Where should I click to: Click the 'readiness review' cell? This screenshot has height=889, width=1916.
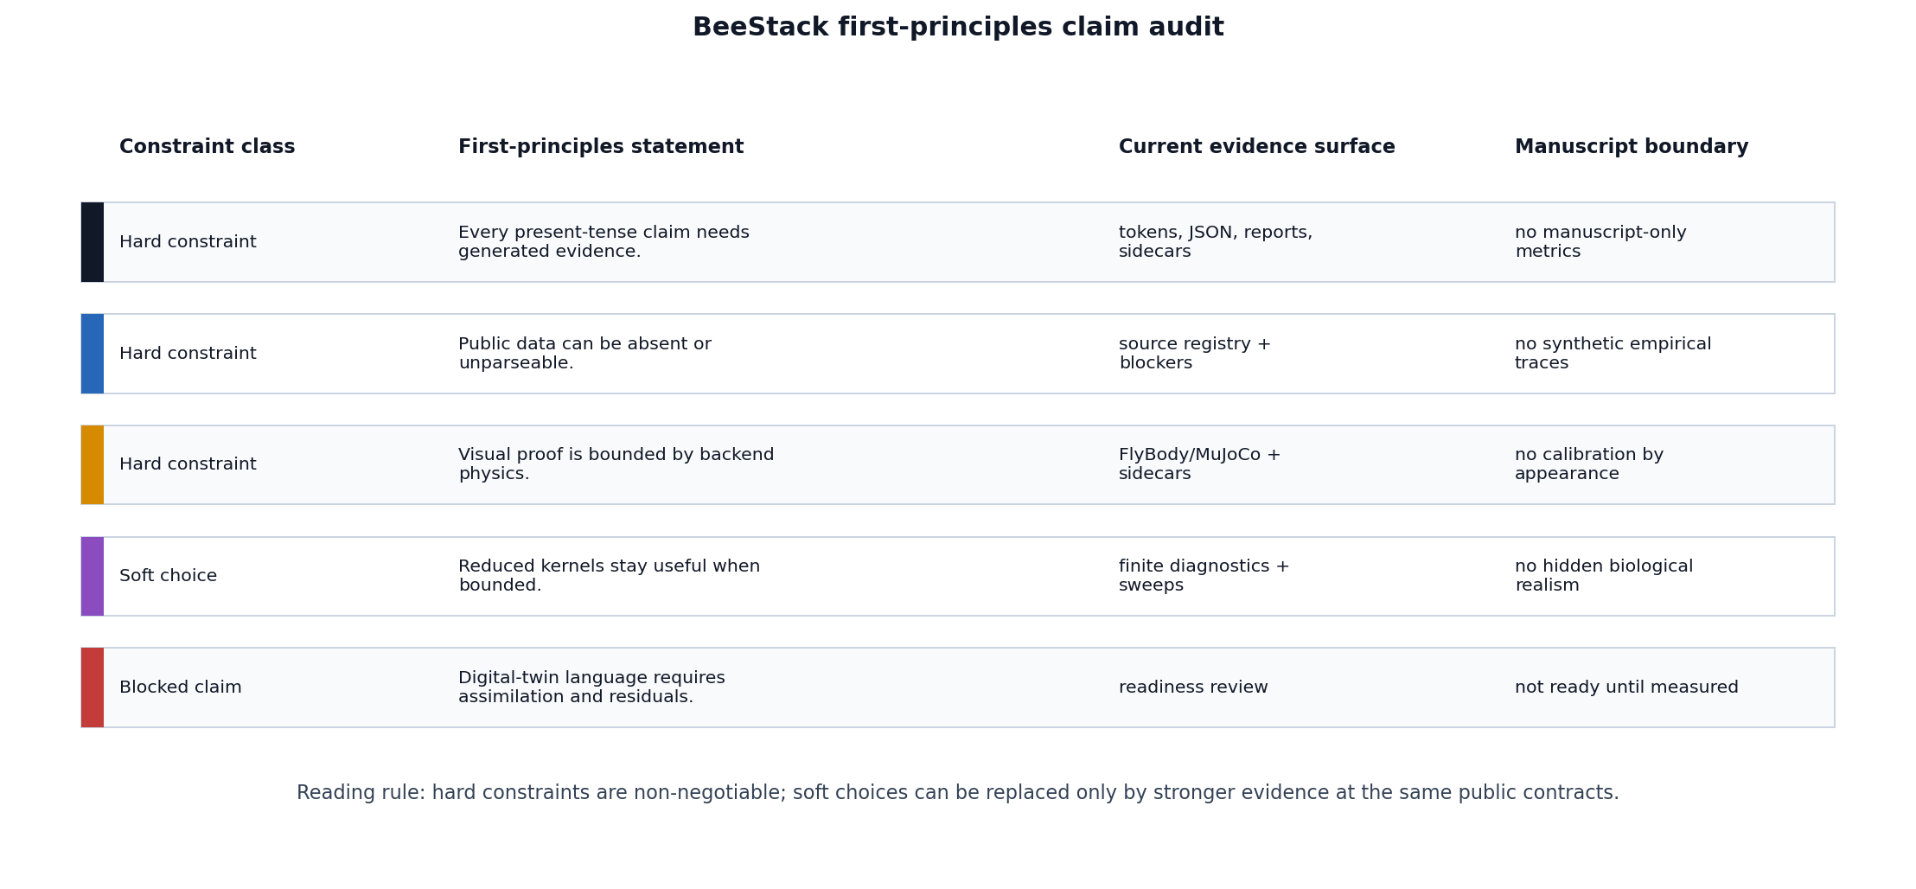[1193, 688]
